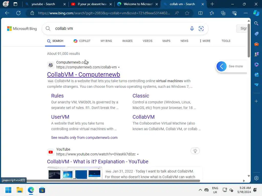Go back with the back arrow

click(7, 13)
